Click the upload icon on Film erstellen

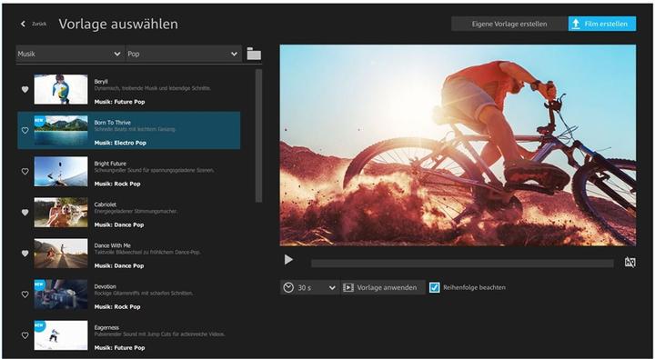click(x=576, y=24)
